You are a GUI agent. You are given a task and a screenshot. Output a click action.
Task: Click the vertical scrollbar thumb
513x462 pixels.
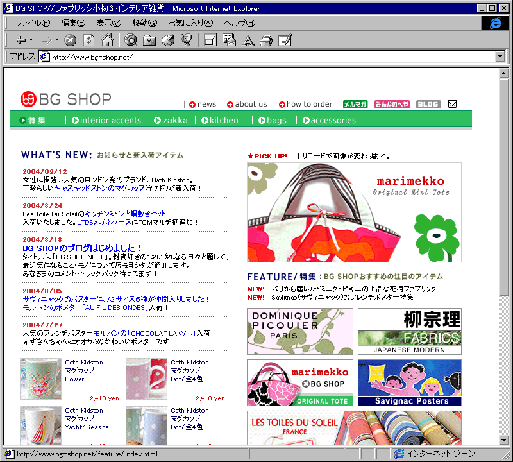pos(504,187)
